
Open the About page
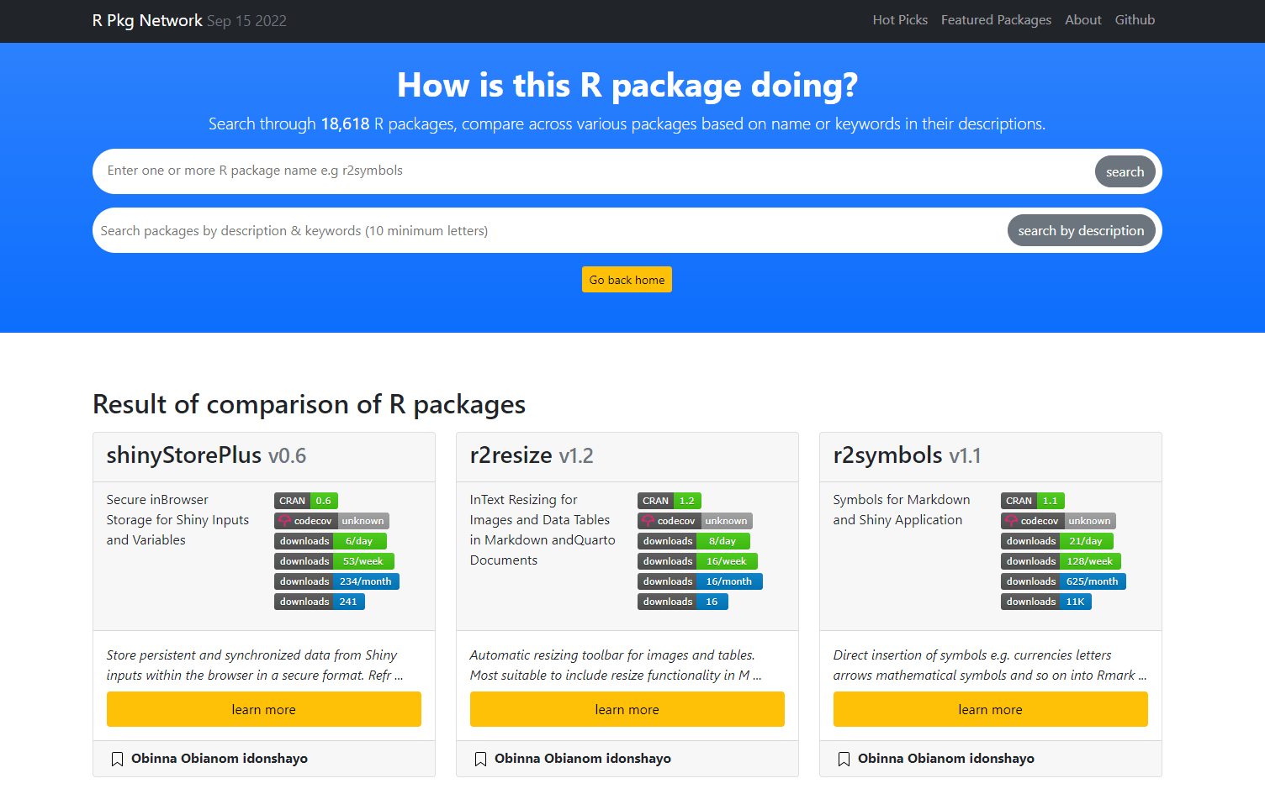pyautogui.click(x=1082, y=19)
